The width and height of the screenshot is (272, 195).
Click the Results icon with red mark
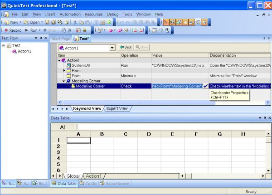point(78,30)
